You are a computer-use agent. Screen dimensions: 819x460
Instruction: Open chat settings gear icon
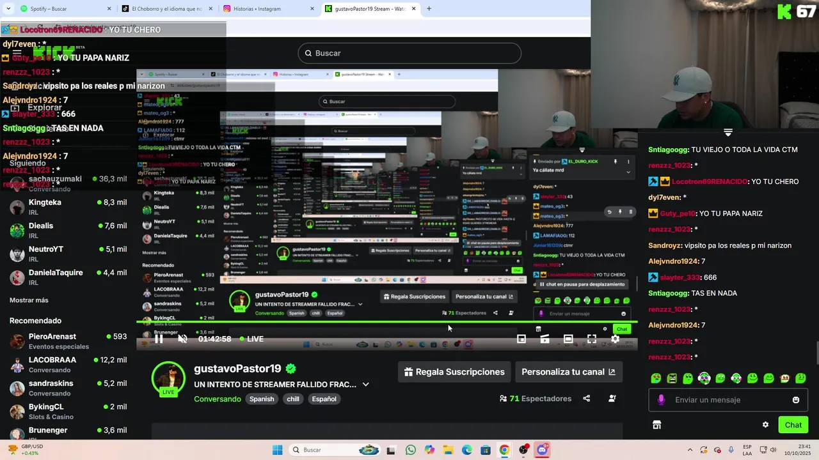[765, 425]
